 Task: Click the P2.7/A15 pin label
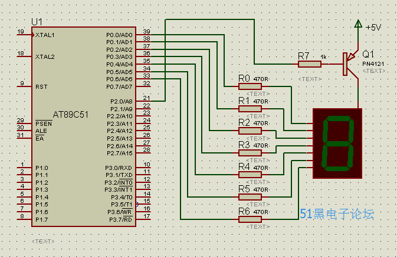(x=120, y=153)
